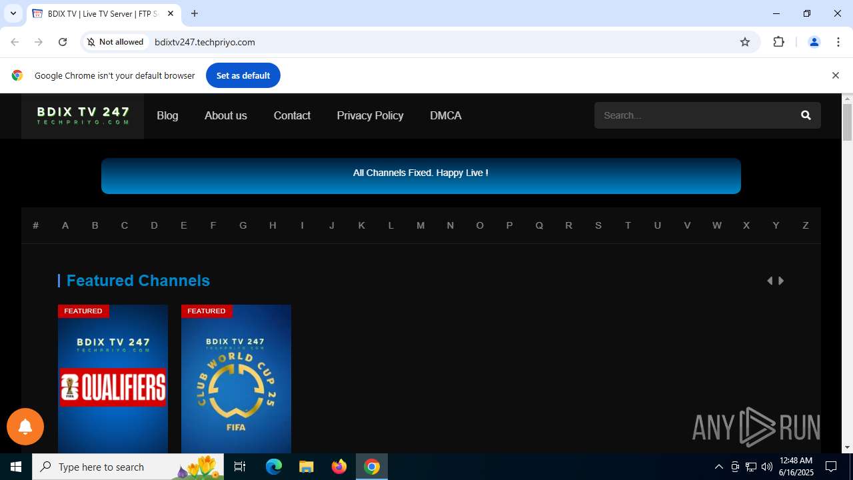Filter channels by letter C
853x480 pixels.
[125, 225]
